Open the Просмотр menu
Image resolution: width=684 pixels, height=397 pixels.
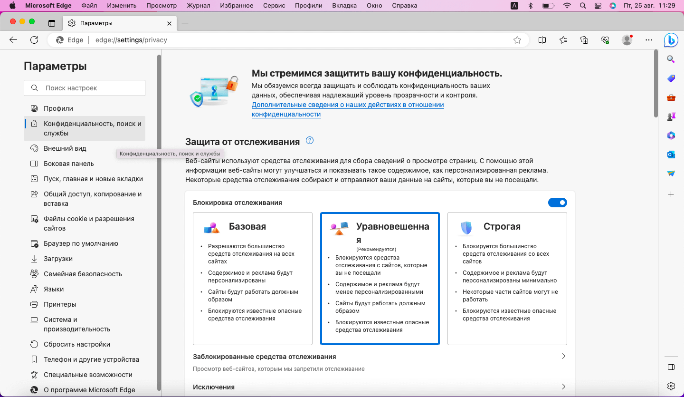tap(161, 6)
